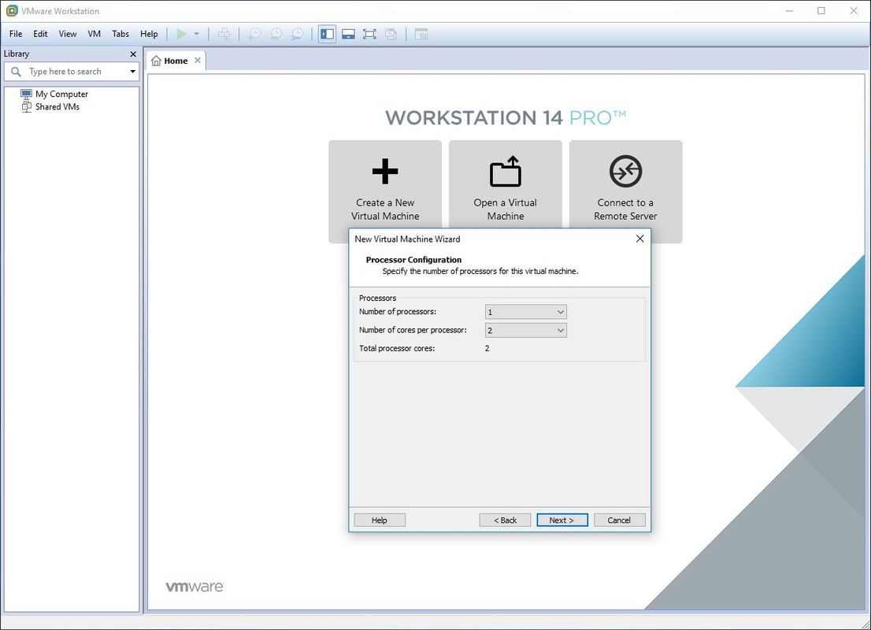Viewport: 871px width, 630px height.
Task: Close the Library panel
Action: (x=133, y=54)
